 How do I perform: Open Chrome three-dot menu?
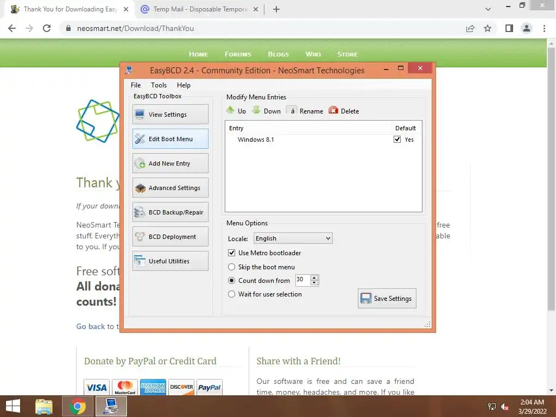(x=544, y=28)
